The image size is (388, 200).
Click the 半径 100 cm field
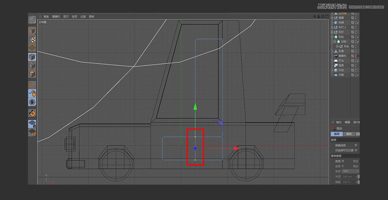[349, 177]
